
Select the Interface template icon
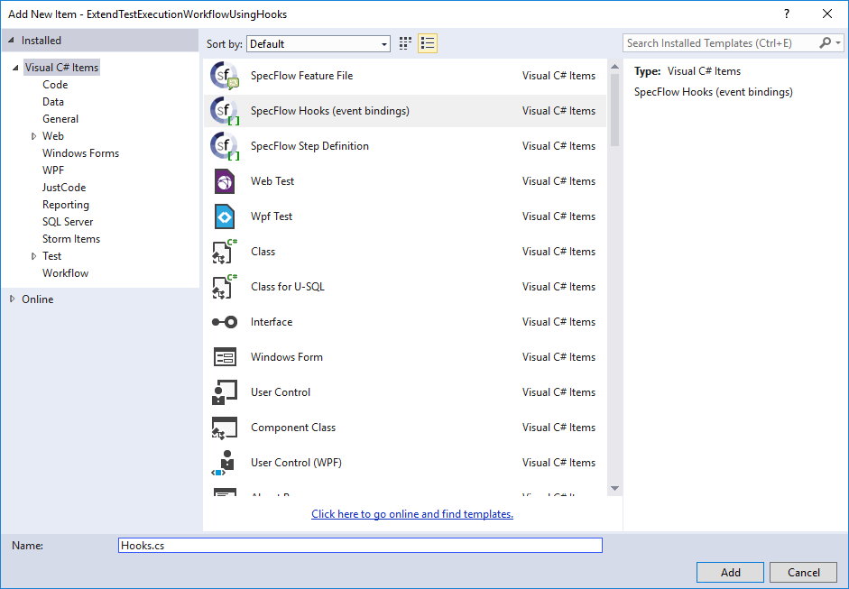[x=225, y=321]
